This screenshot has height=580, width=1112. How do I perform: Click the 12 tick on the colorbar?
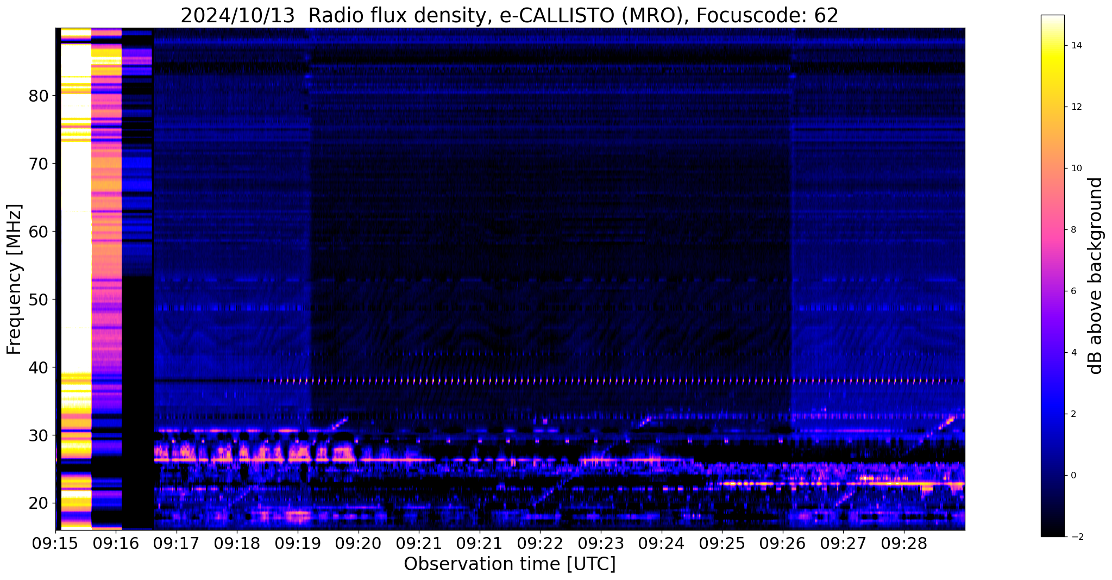[1076, 107]
